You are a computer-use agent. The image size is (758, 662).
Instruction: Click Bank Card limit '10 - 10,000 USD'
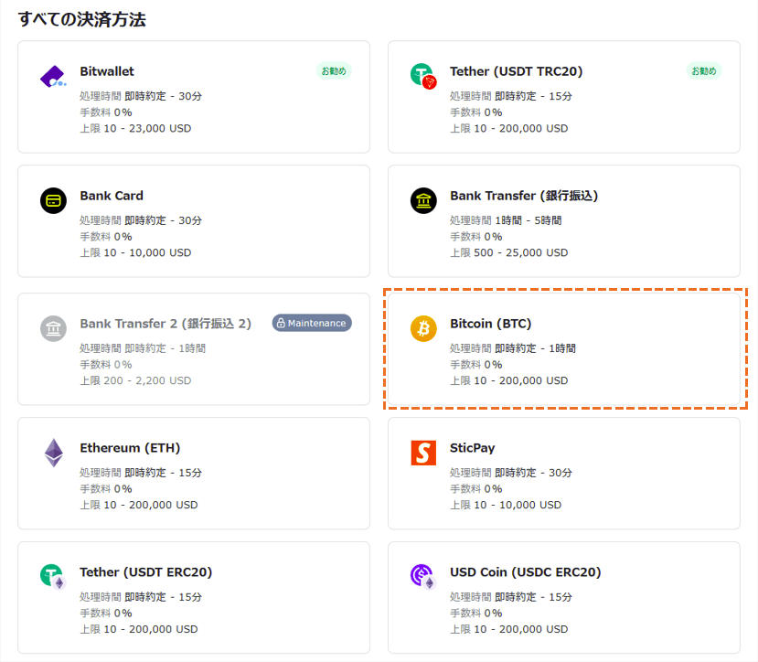pos(147,252)
